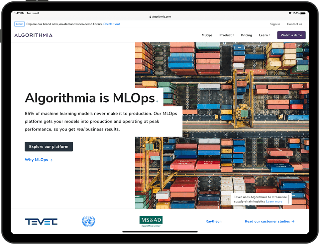319x244 pixels.
Task: Open the Algorithmia logo home link
Action: pos(33,35)
